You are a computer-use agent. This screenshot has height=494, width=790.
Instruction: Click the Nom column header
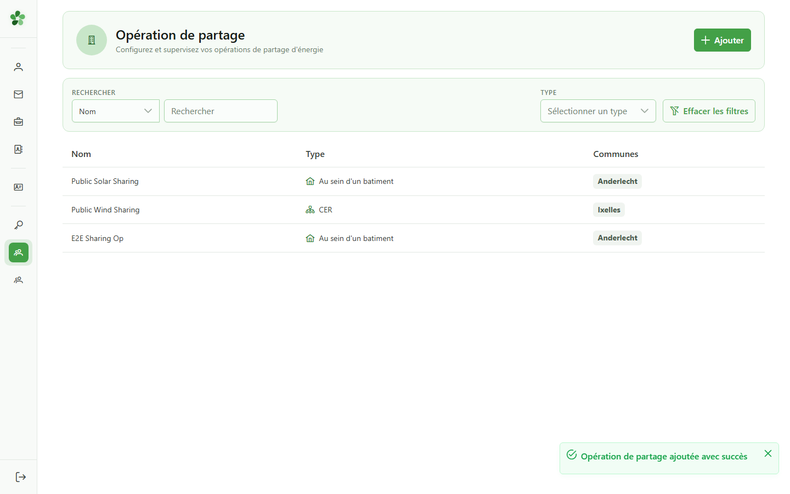click(81, 154)
